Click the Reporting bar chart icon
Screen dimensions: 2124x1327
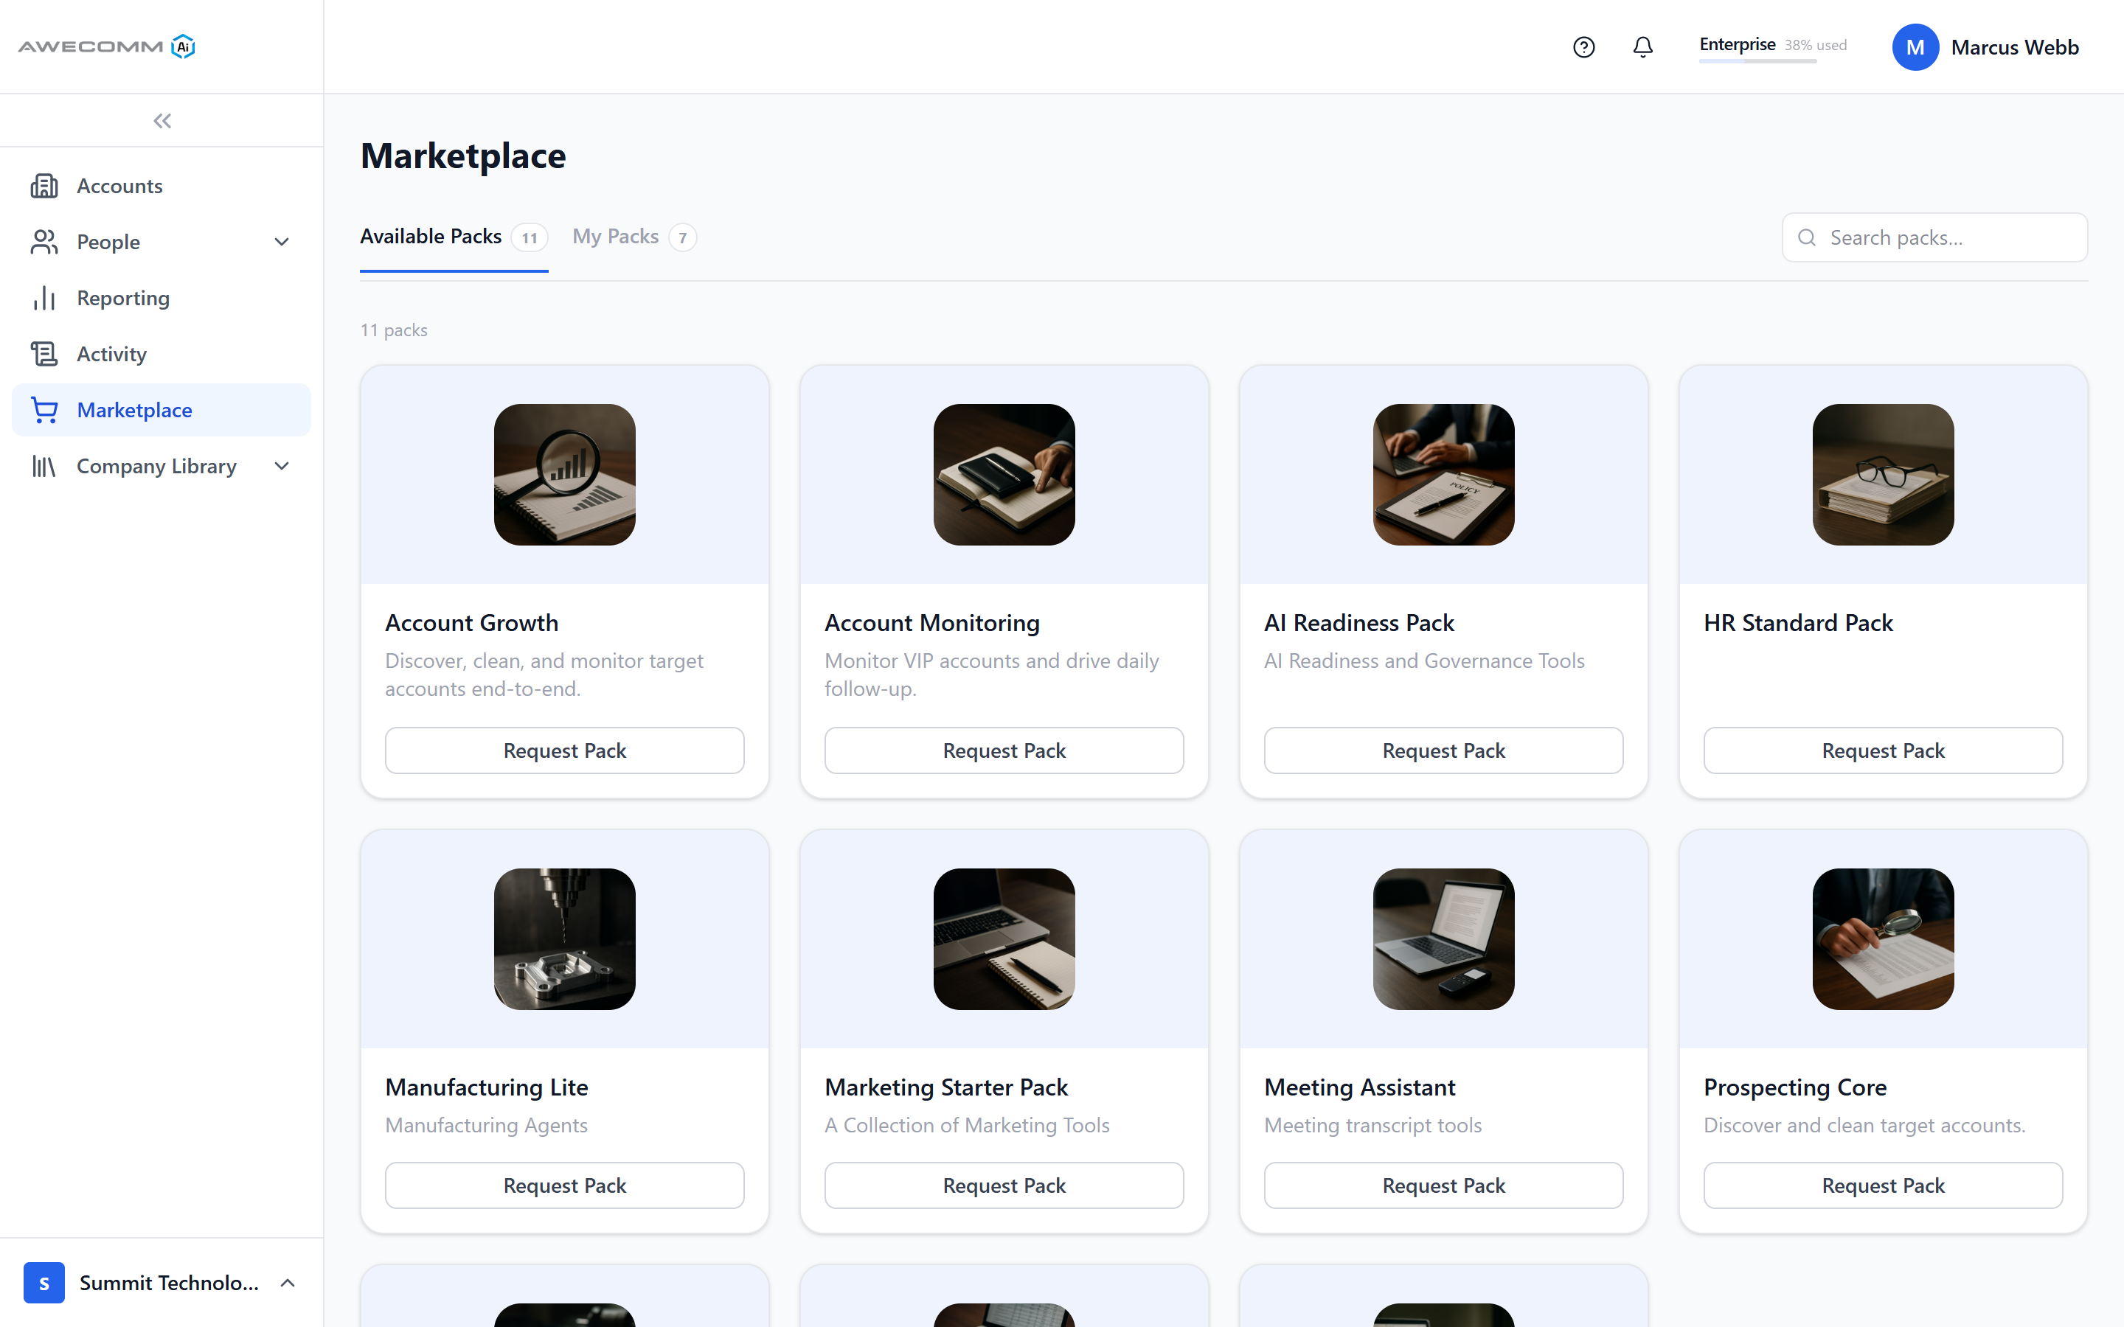click(44, 299)
